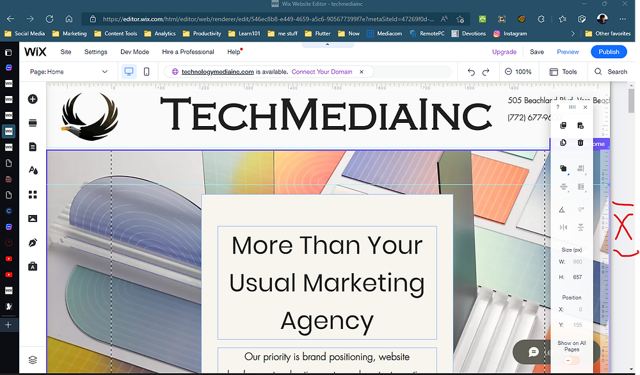Image resolution: width=640 pixels, height=375 pixels.
Task: Open the Dev Mode menu
Action: [x=134, y=52]
